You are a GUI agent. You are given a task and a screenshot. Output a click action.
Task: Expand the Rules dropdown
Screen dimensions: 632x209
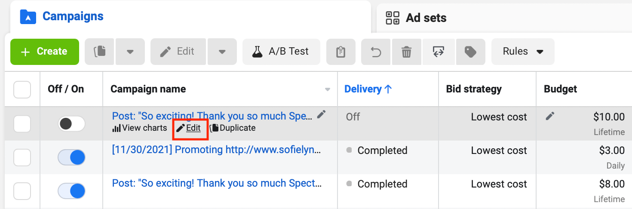(523, 52)
